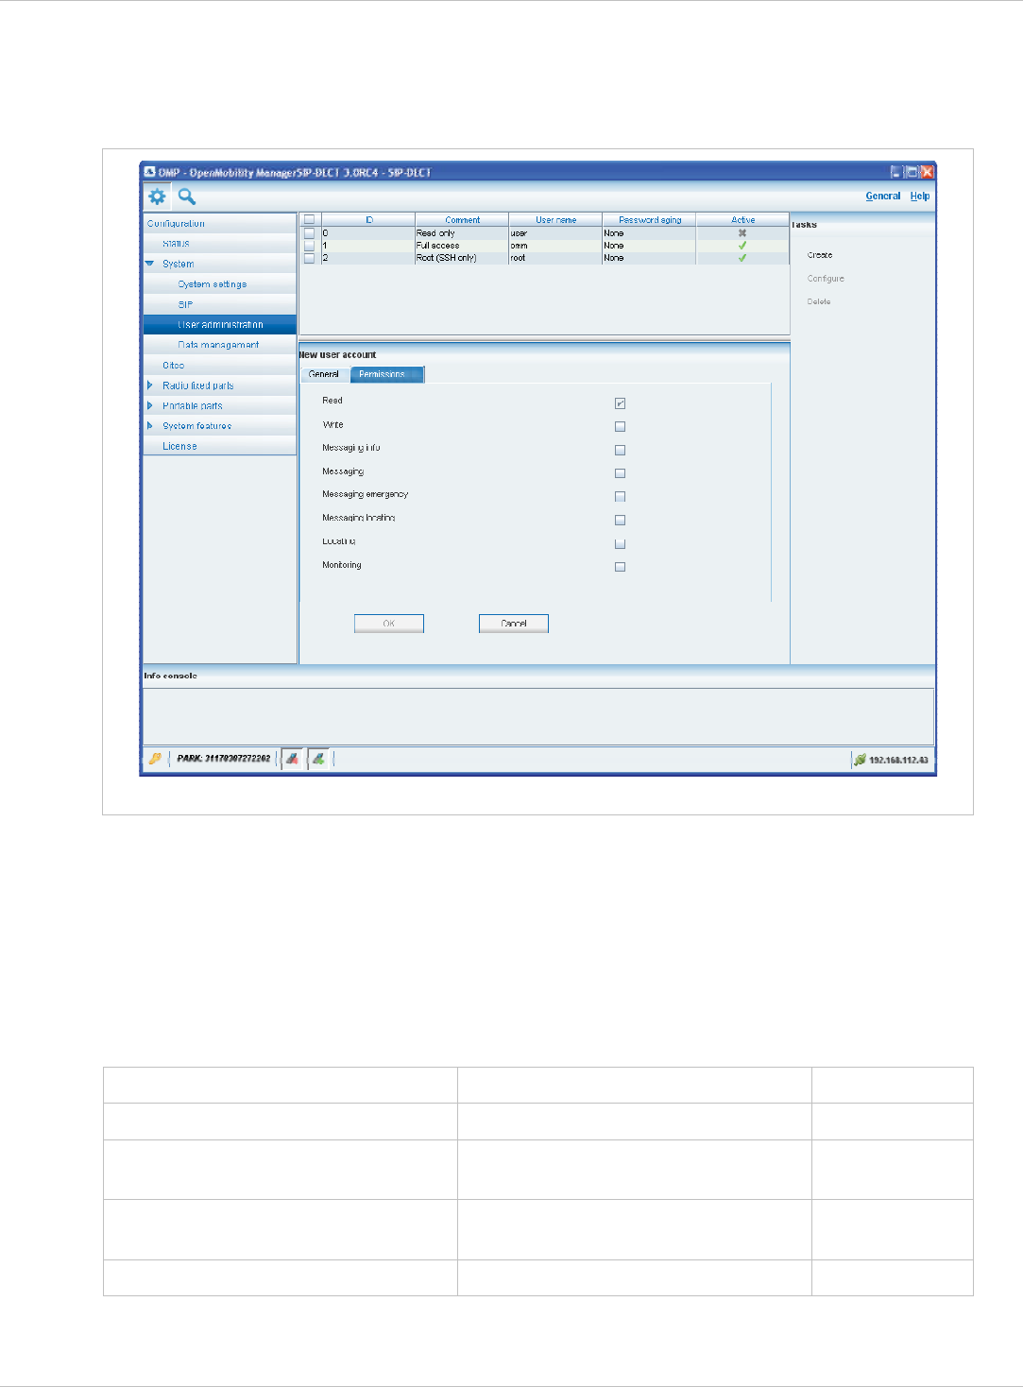Sort by the Active column header
The image size is (1023, 1387).
point(742,219)
